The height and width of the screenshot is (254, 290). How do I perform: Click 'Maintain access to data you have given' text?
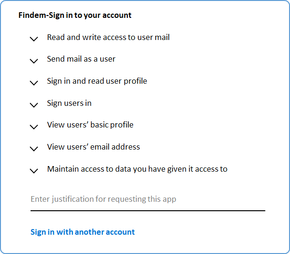137,169
